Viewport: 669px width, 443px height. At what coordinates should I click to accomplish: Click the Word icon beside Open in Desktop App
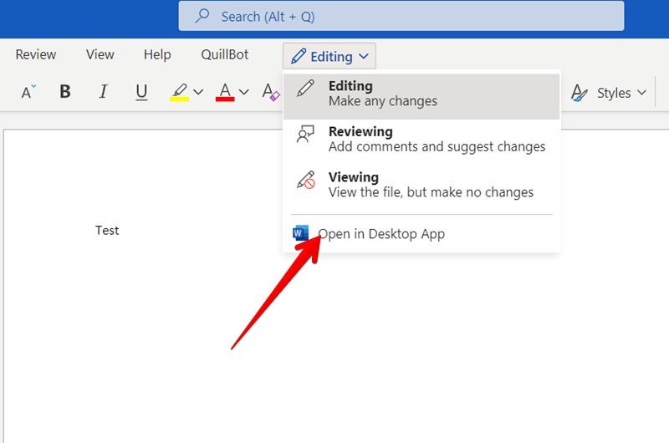click(300, 233)
